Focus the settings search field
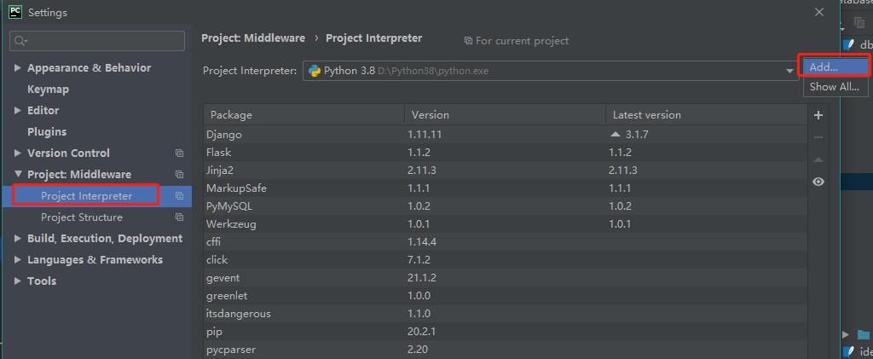Image resolution: width=873 pixels, height=359 pixels. (104, 41)
